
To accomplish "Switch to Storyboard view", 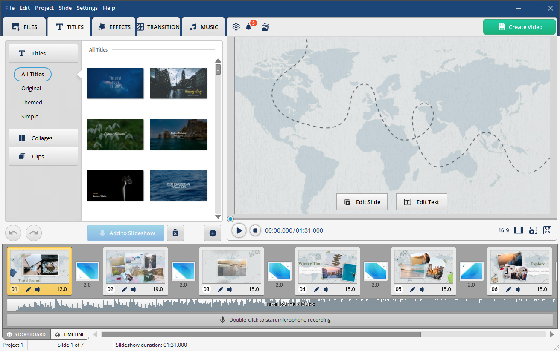I will 26,334.
